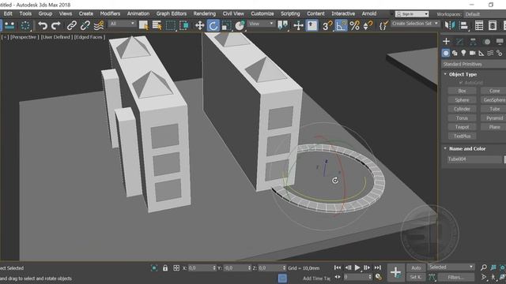Open Edit Named Selection Sets
The image size is (506, 284).
tap(383, 25)
